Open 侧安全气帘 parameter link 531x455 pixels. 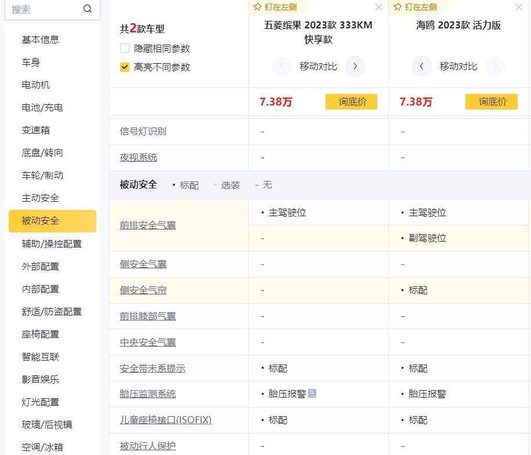point(143,290)
